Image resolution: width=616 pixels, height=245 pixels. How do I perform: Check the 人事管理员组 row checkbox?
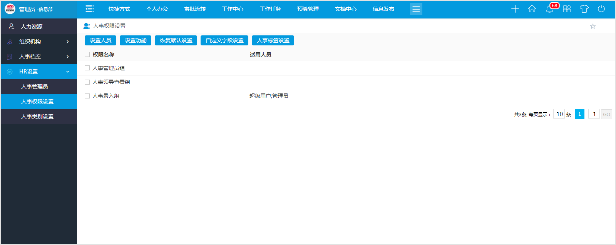pyautogui.click(x=87, y=68)
